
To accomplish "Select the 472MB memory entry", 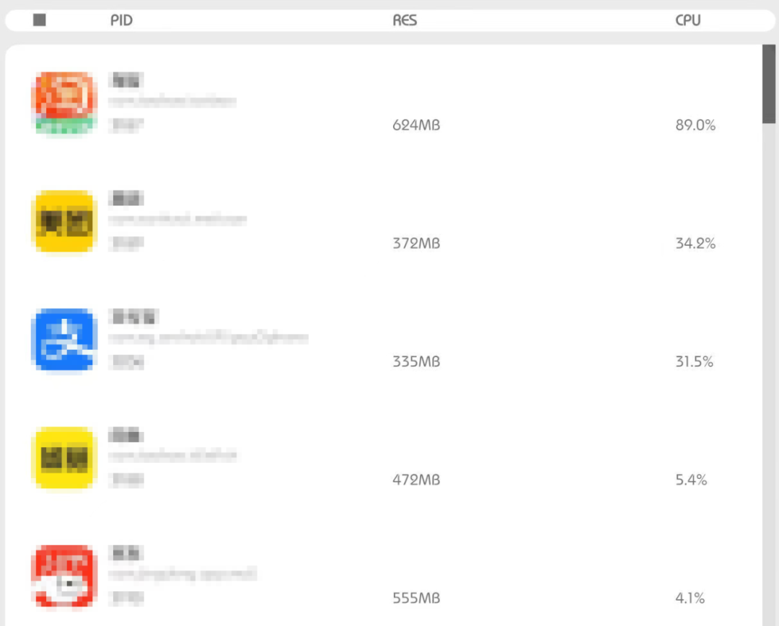I will [x=416, y=480].
